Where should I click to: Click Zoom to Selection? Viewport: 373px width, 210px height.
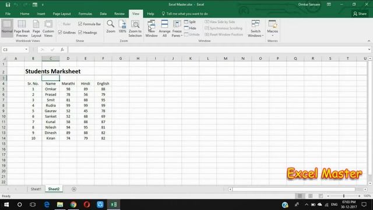135,28
